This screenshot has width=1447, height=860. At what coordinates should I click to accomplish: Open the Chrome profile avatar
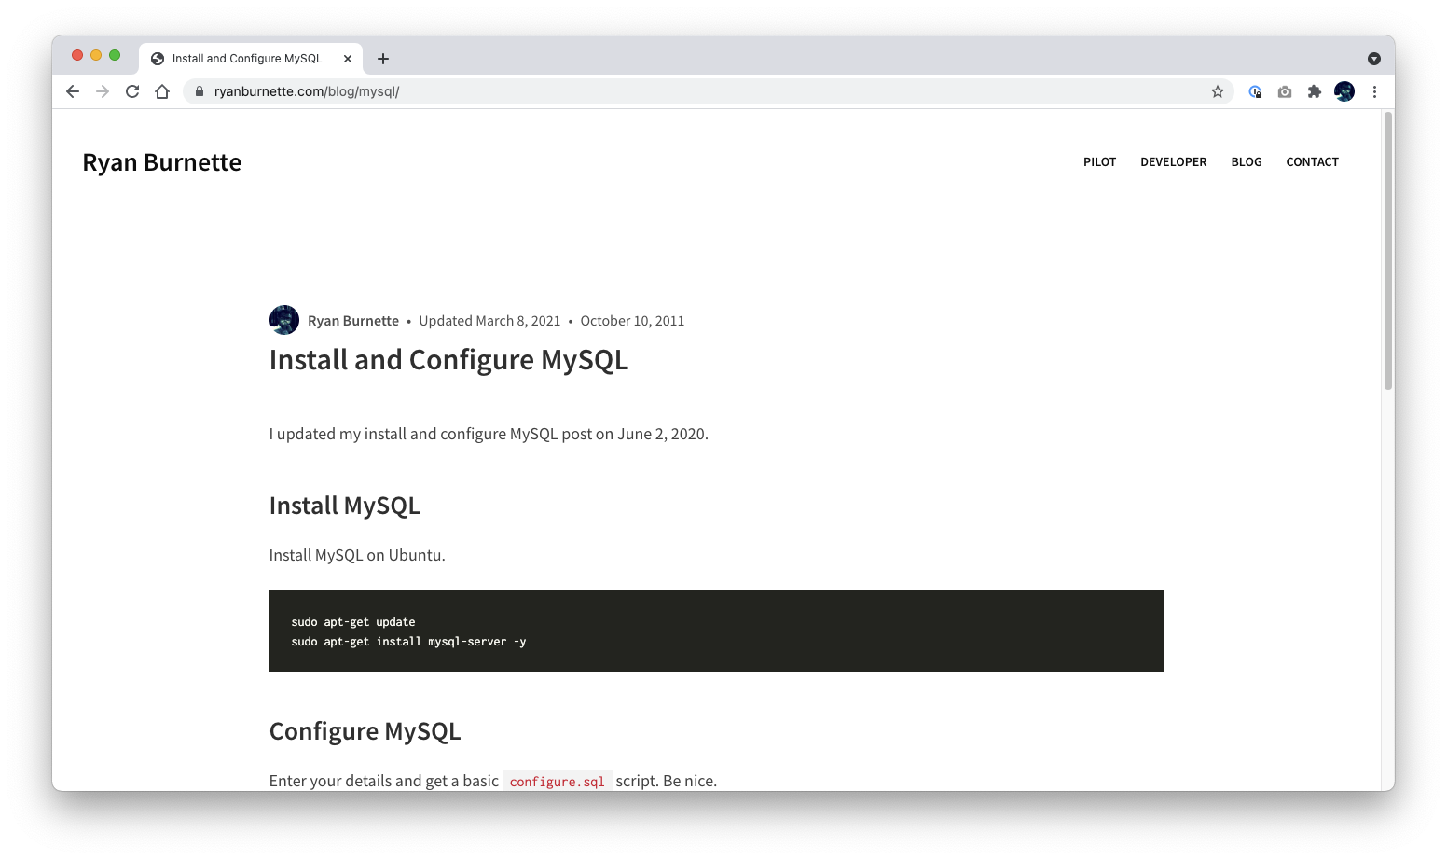point(1344,91)
